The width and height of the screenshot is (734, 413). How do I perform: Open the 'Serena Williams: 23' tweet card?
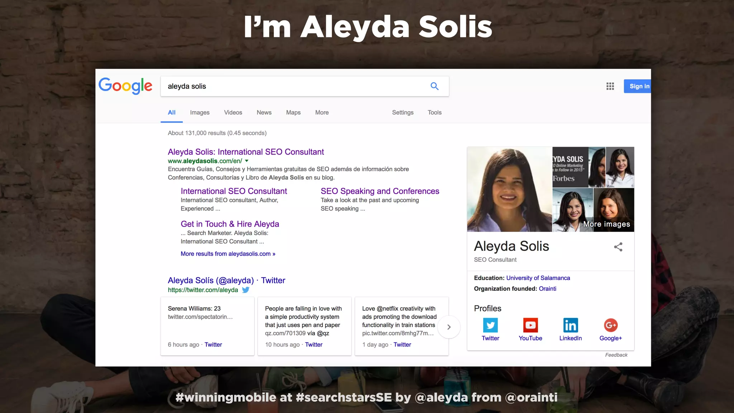click(x=208, y=326)
